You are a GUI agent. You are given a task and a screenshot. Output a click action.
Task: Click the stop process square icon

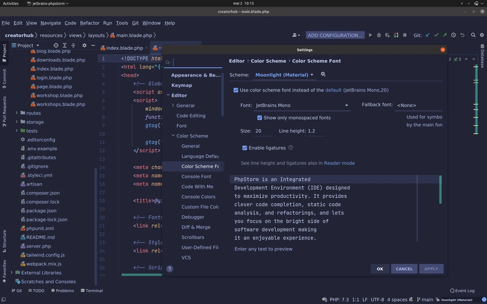pyautogui.click(x=405, y=35)
